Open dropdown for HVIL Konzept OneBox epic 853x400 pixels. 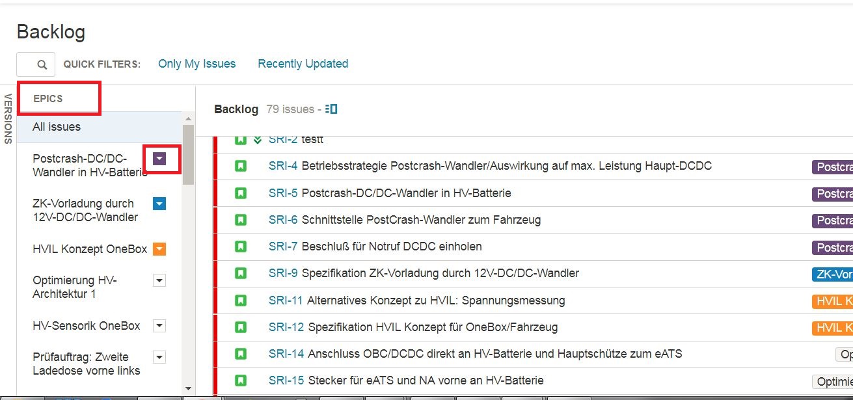click(x=159, y=248)
